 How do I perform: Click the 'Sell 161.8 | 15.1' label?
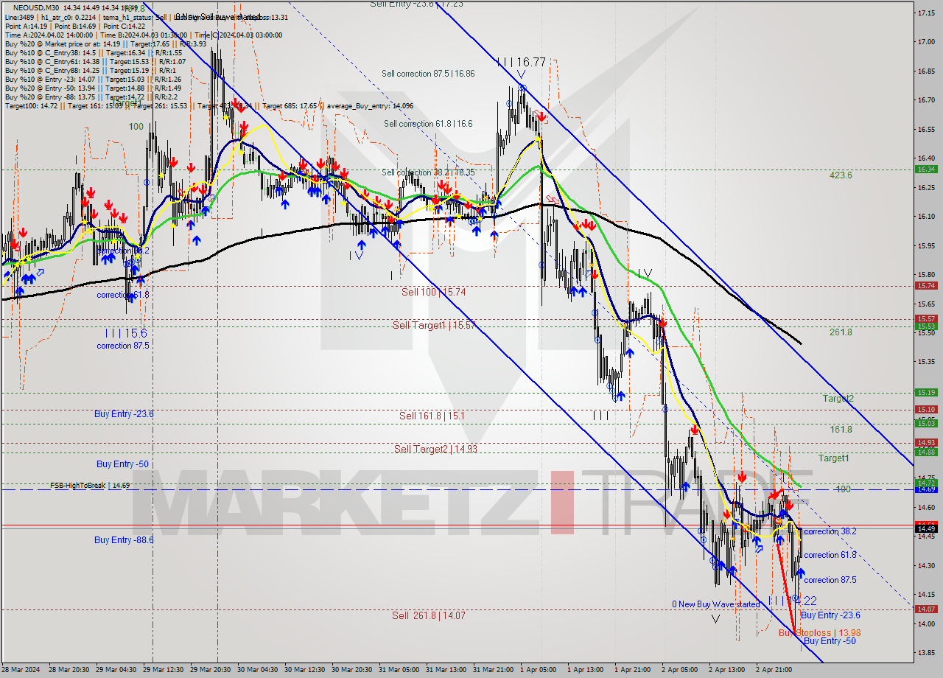(432, 416)
